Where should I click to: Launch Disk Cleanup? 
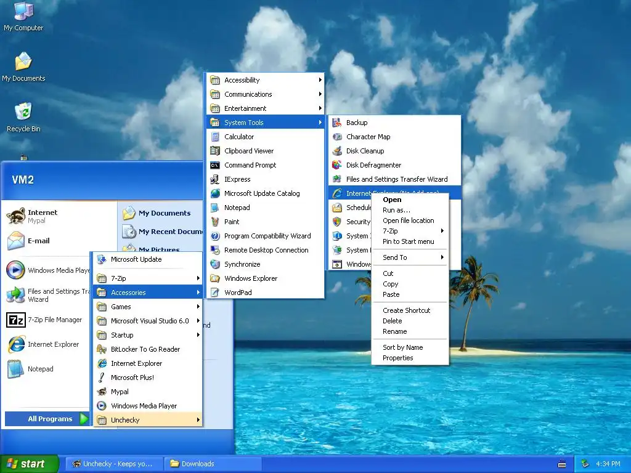coord(394,151)
